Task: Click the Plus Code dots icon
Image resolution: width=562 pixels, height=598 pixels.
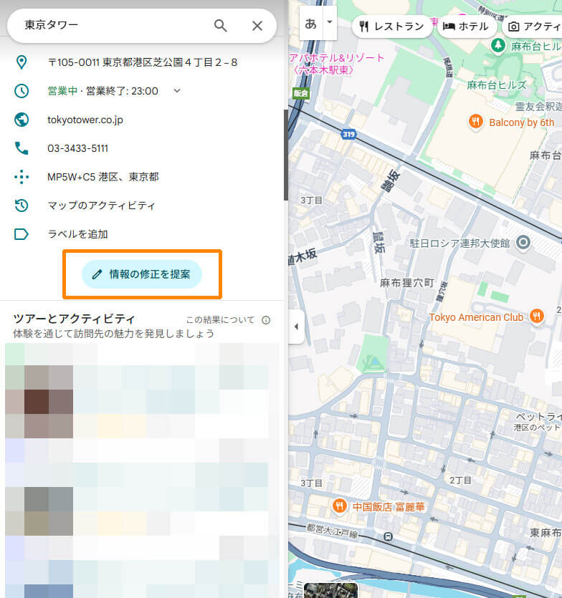Action: coord(22,177)
